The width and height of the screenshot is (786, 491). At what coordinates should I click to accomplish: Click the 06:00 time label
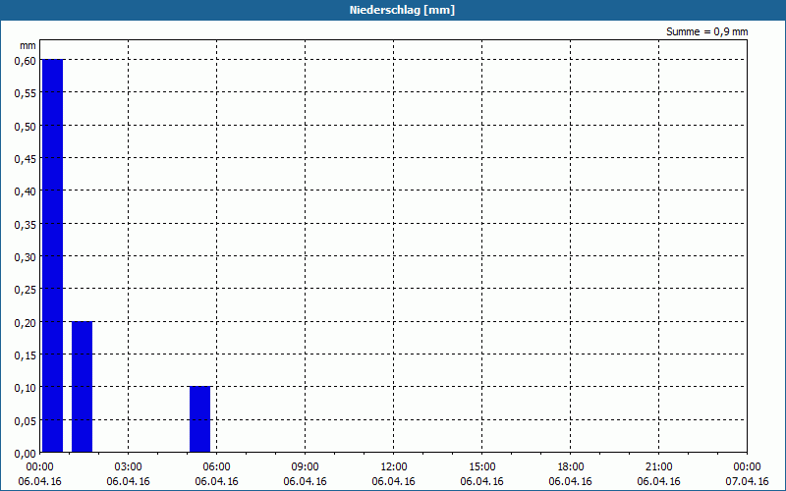216,467
